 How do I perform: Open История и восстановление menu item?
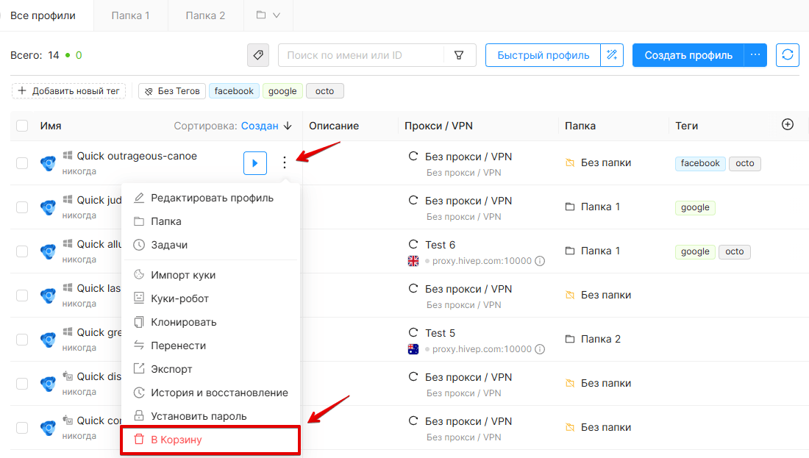coord(210,393)
